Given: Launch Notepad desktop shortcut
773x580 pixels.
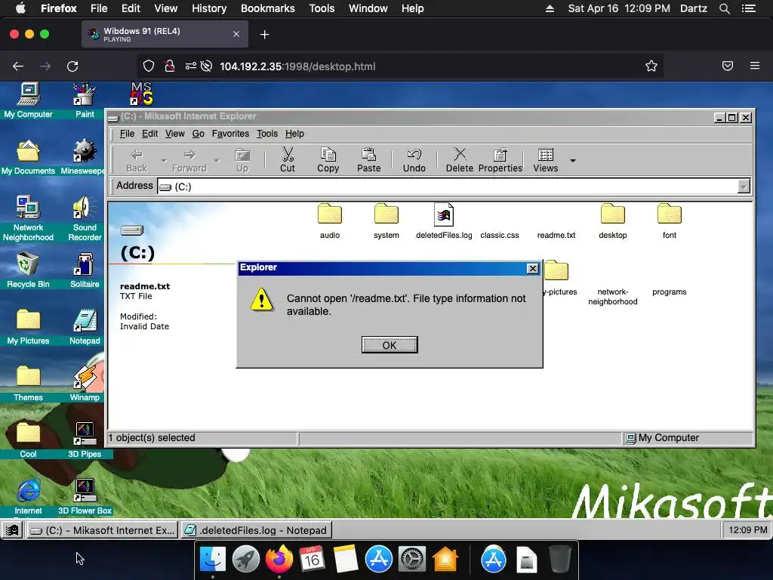Looking at the screenshot, I should 85,326.
